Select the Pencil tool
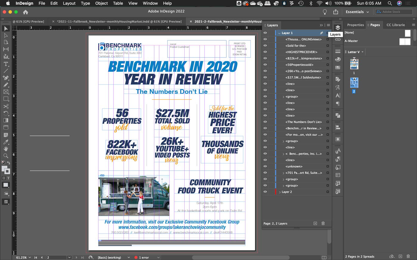The width and height of the screenshot is (417, 260). (x=6, y=85)
